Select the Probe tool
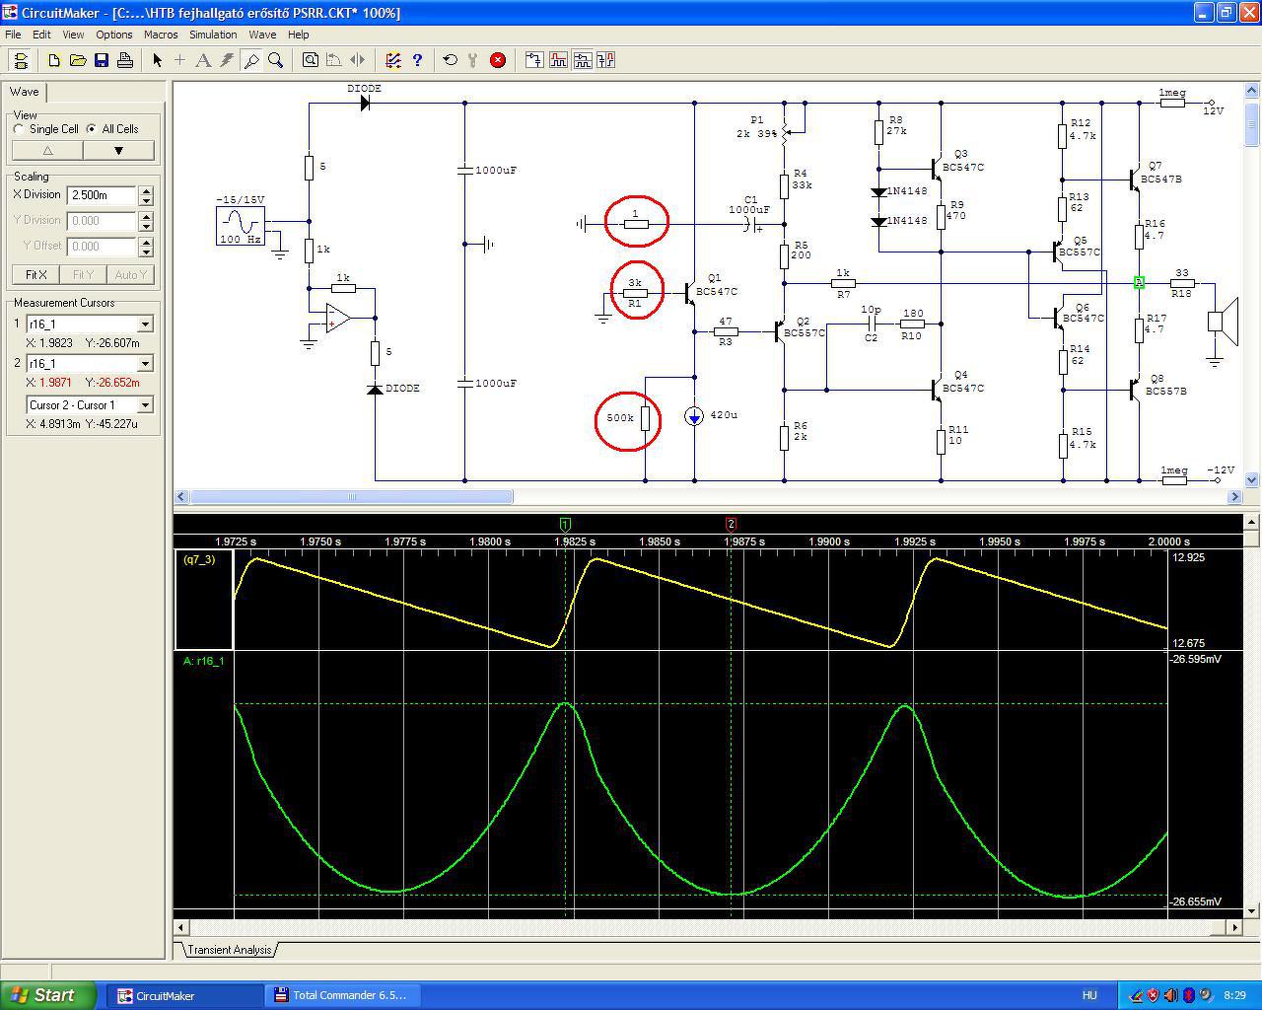This screenshot has width=1262, height=1010. (x=251, y=60)
